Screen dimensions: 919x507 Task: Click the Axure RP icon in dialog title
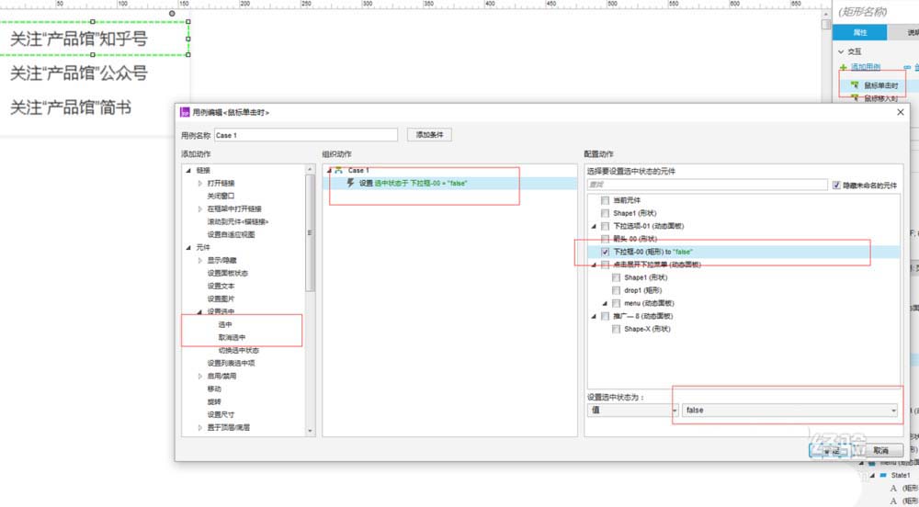coord(185,112)
